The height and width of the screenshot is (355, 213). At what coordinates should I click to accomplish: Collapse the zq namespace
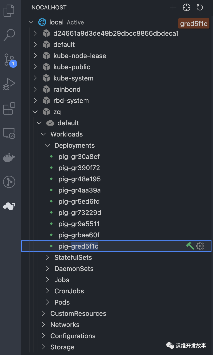tap(35, 112)
